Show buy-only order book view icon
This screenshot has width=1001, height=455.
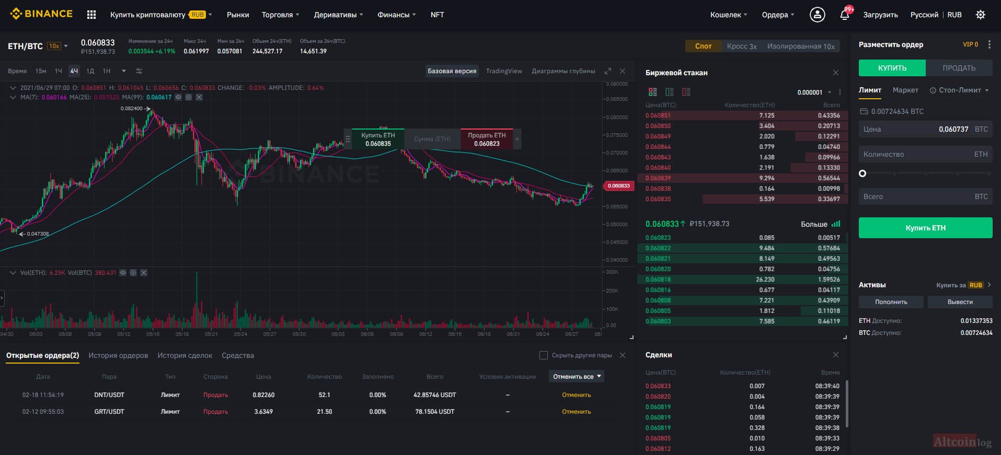tap(670, 92)
